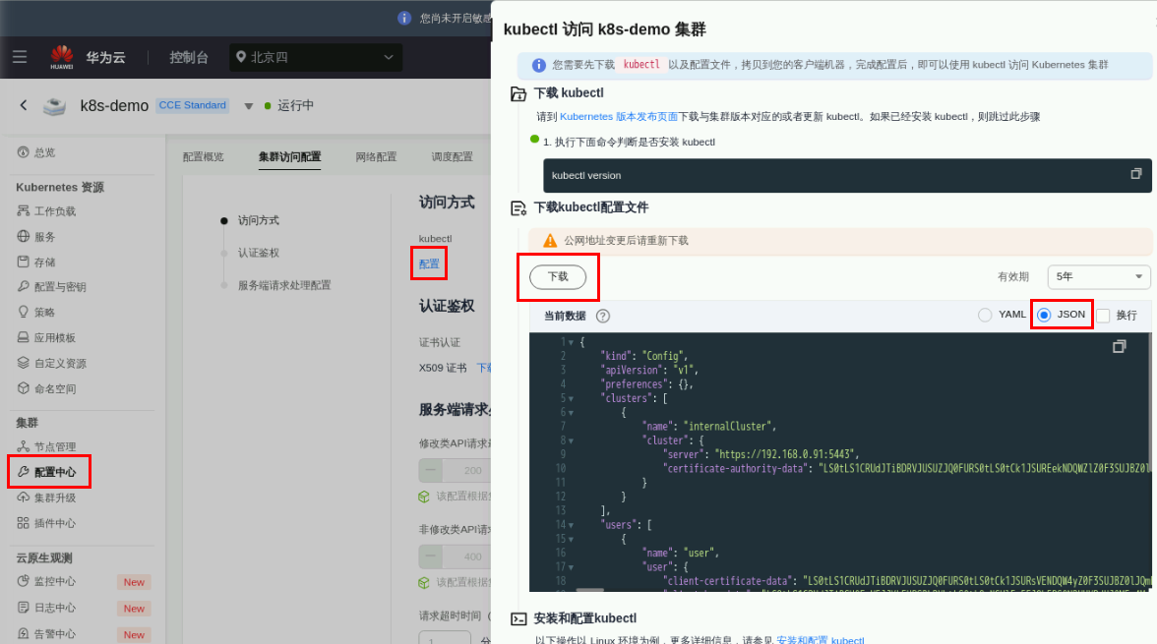Image resolution: width=1157 pixels, height=644 pixels.
Task: Switch to the 调度配置 tab
Action: coord(452,156)
